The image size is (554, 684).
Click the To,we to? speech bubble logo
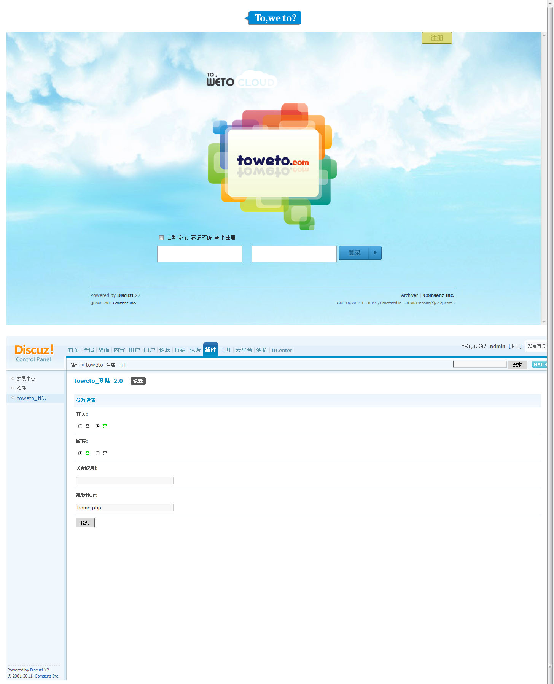[273, 18]
